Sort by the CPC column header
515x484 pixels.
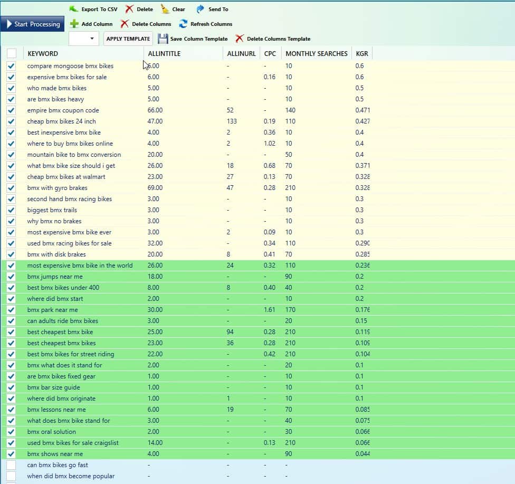click(x=270, y=53)
